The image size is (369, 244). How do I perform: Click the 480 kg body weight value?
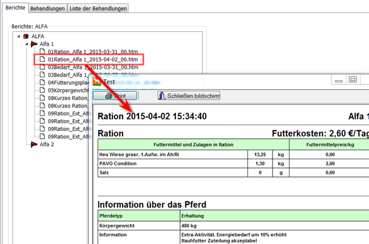[188, 226]
